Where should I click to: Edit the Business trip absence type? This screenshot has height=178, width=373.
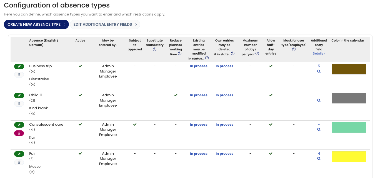tap(19, 66)
